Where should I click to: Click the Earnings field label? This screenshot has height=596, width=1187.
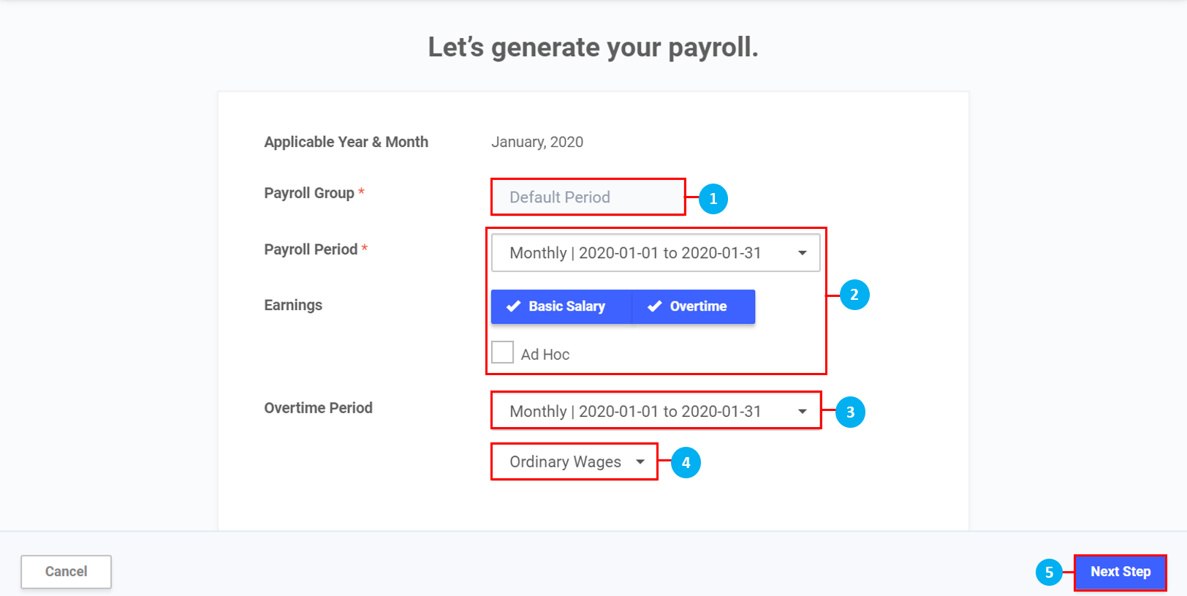point(293,305)
